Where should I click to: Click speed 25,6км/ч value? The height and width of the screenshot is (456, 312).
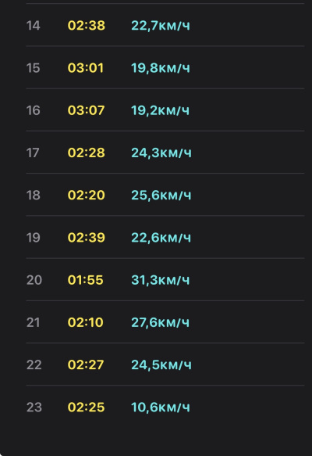[161, 195]
